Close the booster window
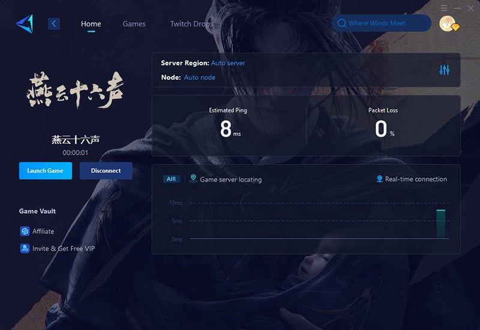Image resolution: width=480 pixels, height=330 pixels. tap(471, 8)
